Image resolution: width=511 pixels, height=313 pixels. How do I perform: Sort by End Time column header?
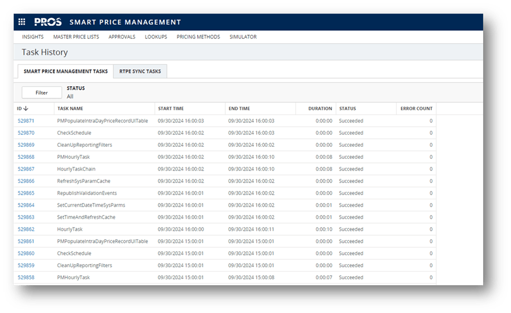click(239, 108)
